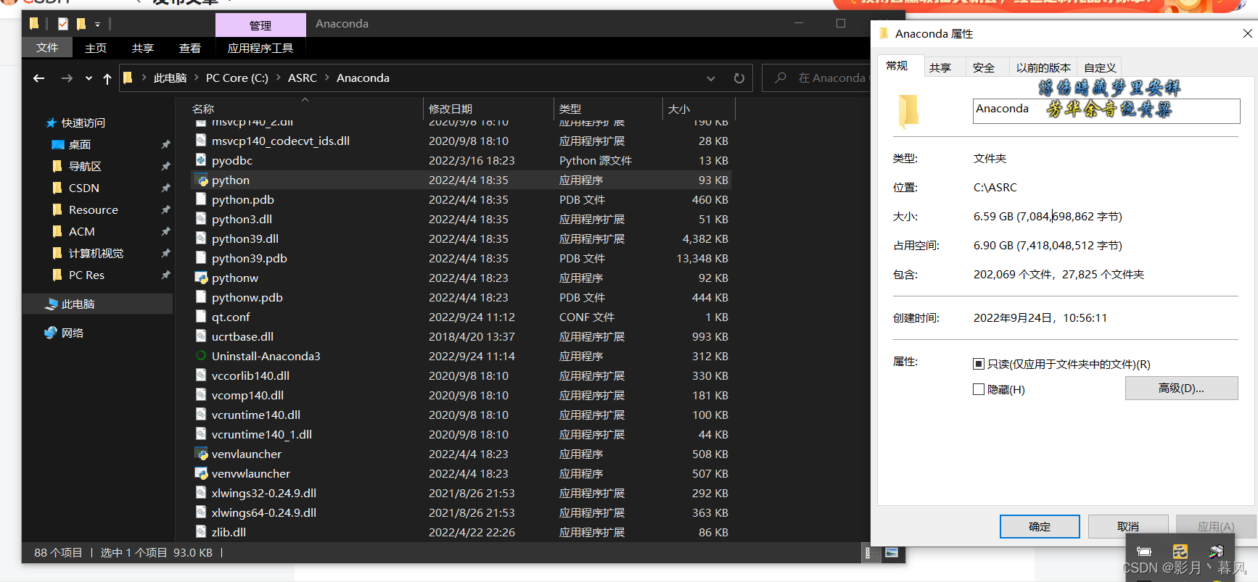Viewport: 1258px width, 582px height.
Task: Click the Network icon in sidebar
Action: click(x=51, y=333)
